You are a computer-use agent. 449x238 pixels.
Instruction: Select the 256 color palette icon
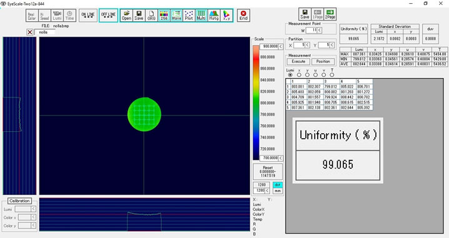click(x=164, y=16)
